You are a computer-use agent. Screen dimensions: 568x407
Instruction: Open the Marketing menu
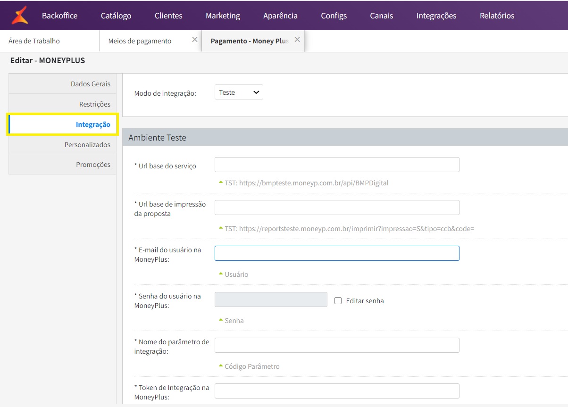(223, 16)
